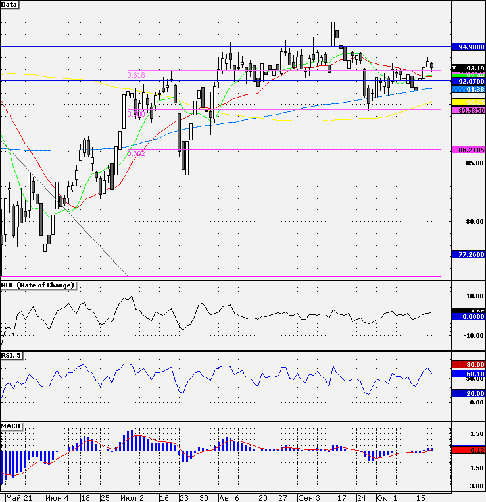Select the 86.2185 Fibonacci level label

tap(469, 150)
